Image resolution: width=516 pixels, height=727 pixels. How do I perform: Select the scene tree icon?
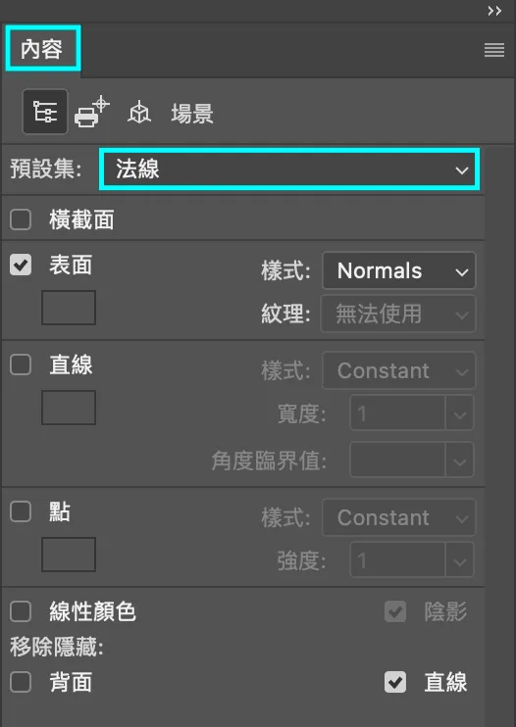pos(45,112)
